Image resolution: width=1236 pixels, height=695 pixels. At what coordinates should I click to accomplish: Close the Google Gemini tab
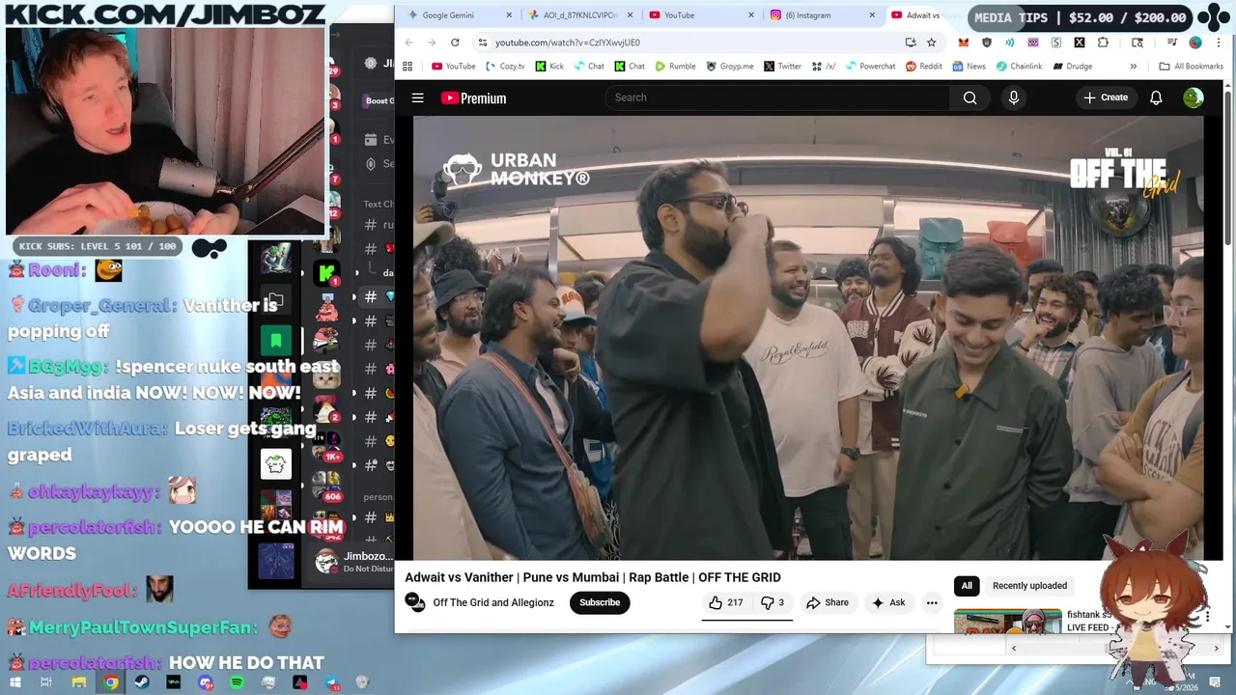(x=509, y=15)
